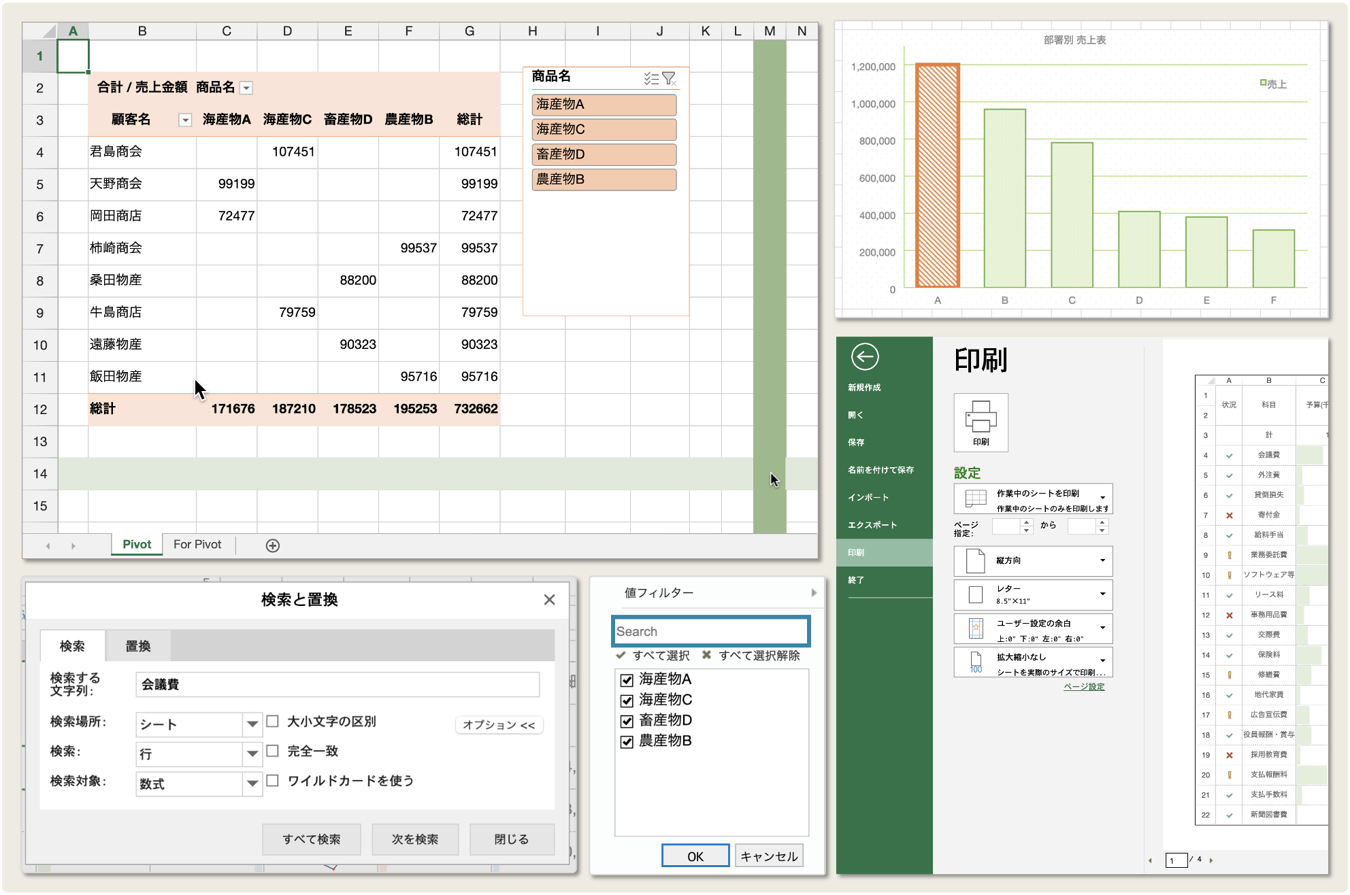Click 名前を付けて保存 in the backstage menu

tap(880, 470)
